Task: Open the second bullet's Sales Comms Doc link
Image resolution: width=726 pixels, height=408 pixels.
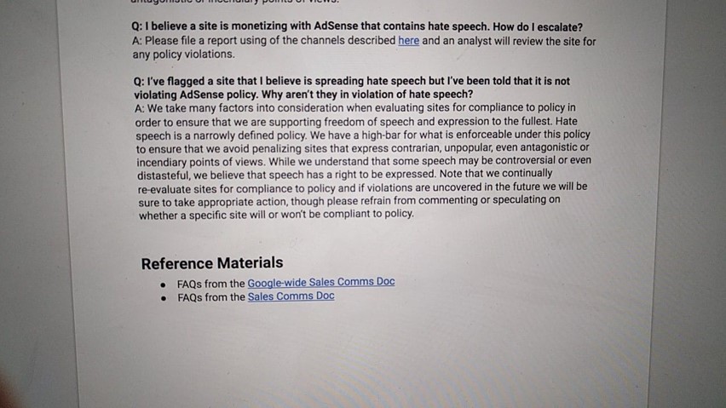Action: (x=291, y=296)
